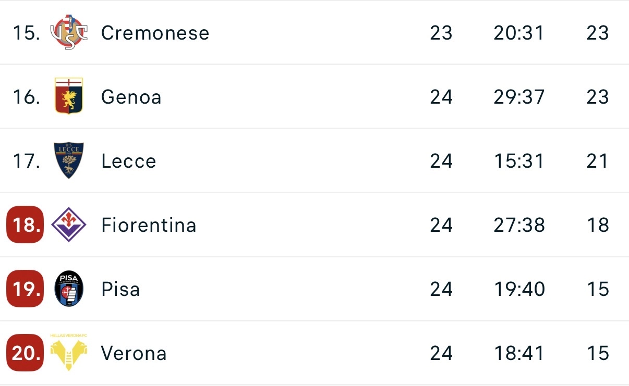This screenshot has width=629, height=386.
Task: Tap the red 18. relegation position badge
Action: pos(25,225)
